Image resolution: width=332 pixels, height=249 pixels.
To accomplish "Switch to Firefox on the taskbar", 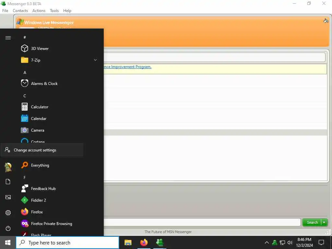I will point(144,243).
